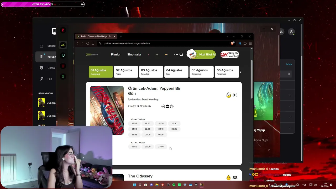Pick the 21:00 showtime

click(134, 129)
